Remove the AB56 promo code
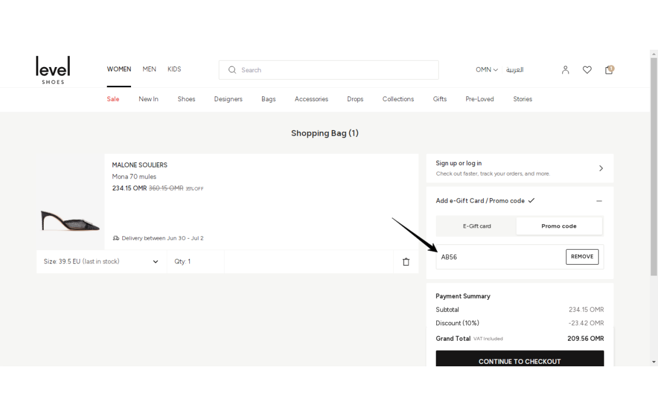The width and height of the screenshot is (658, 416). (582, 257)
